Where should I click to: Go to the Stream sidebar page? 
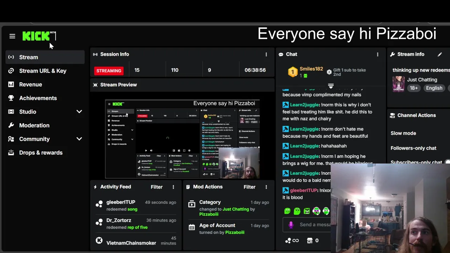click(45, 57)
